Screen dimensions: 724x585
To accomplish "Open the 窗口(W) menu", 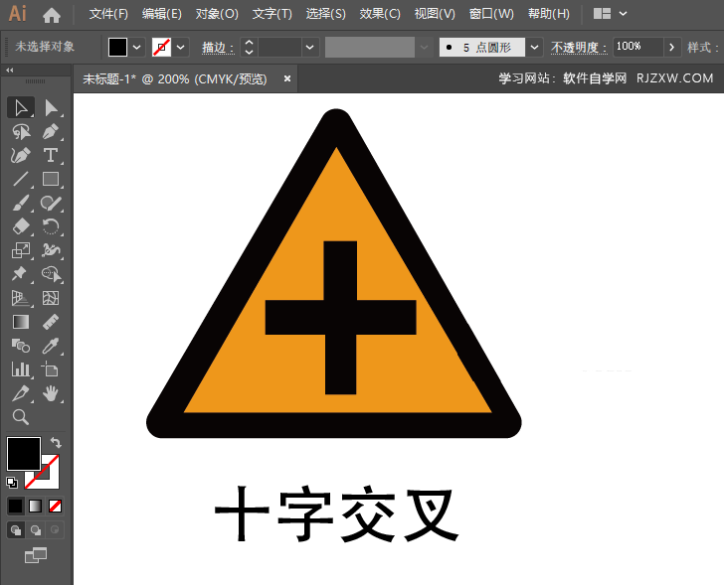I will click(491, 14).
